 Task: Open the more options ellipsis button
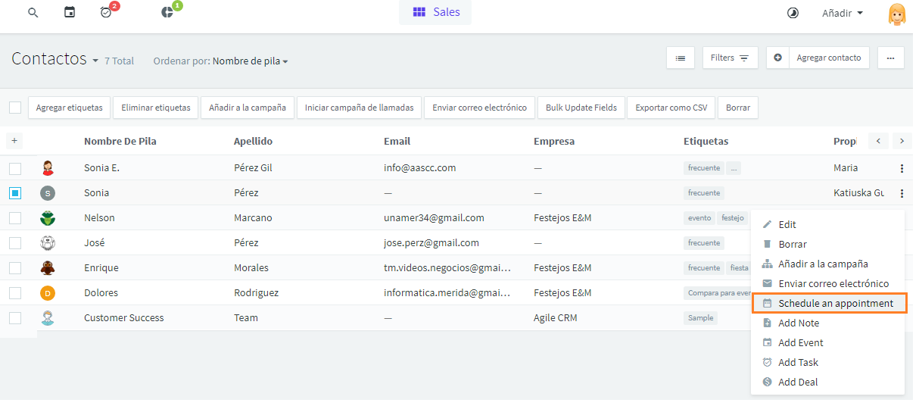click(890, 58)
